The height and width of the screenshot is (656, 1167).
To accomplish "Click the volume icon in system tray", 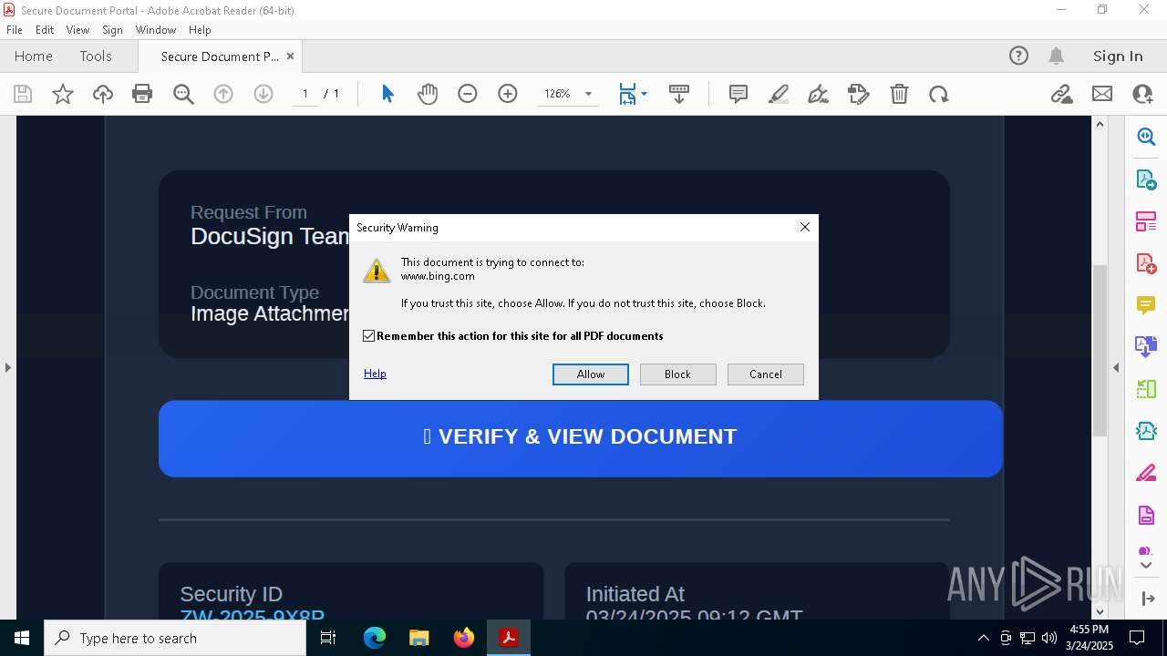I will point(1049,638).
